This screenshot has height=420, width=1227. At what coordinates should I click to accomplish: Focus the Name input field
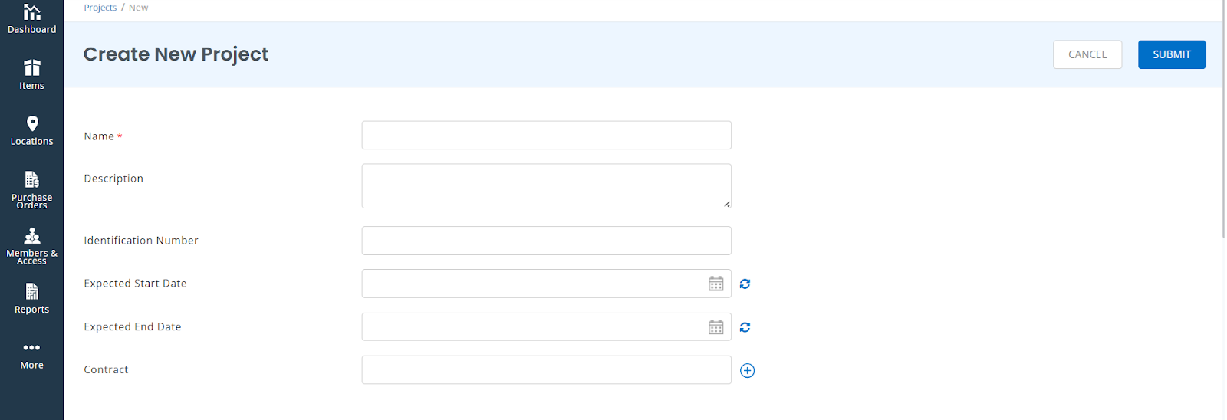546,135
